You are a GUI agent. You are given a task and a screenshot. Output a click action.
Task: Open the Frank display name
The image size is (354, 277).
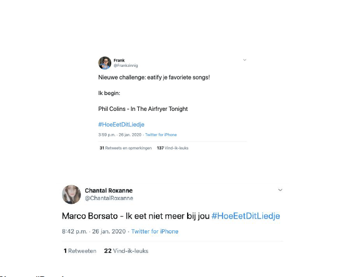pyautogui.click(x=119, y=60)
